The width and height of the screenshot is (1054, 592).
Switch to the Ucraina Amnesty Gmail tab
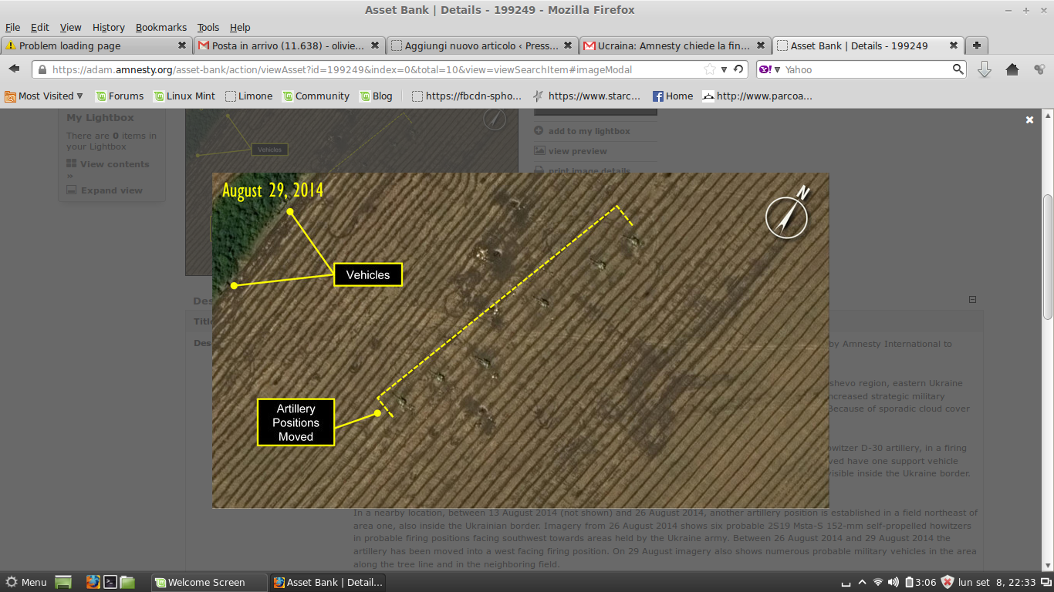pyautogui.click(x=673, y=45)
